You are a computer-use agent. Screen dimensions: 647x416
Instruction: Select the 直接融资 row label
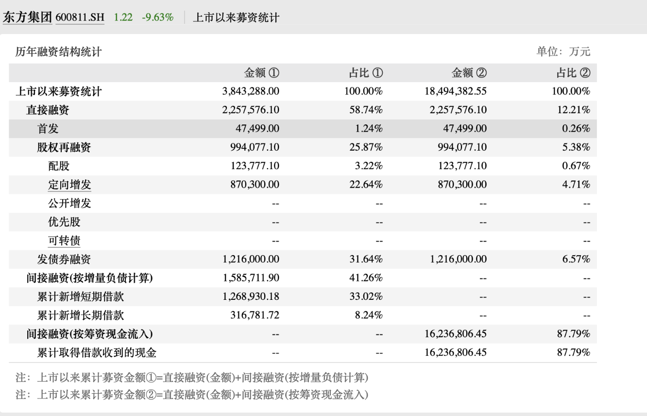coord(48,110)
